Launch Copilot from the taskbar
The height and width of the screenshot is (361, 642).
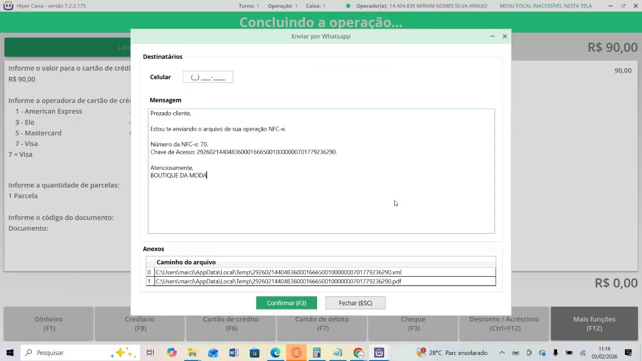172,352
